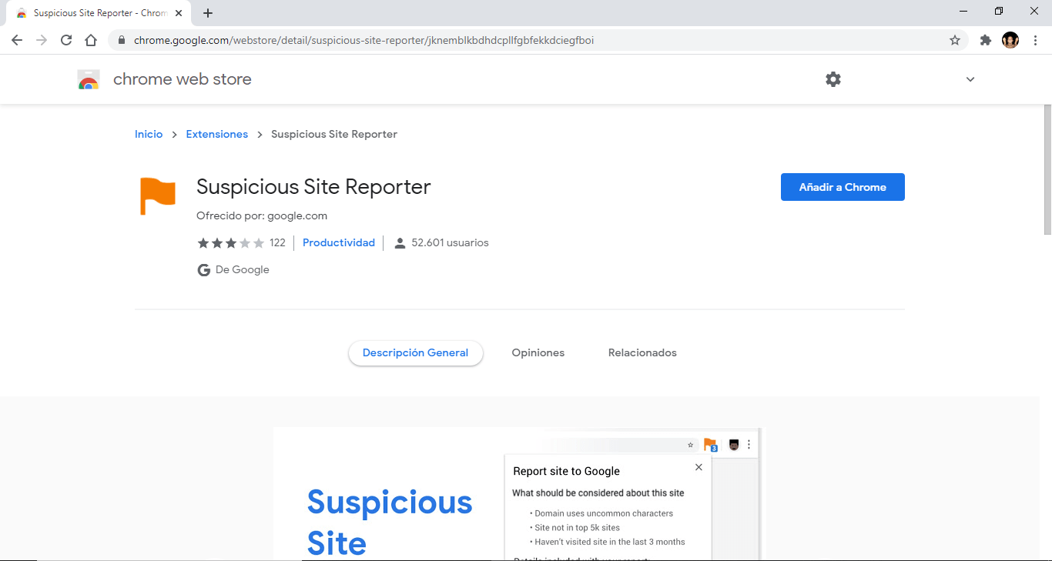This screenshot has height=561, width=1052.
Task: Restore down the Chrome window
Action: pyautogui.click(x=999, y=11)
